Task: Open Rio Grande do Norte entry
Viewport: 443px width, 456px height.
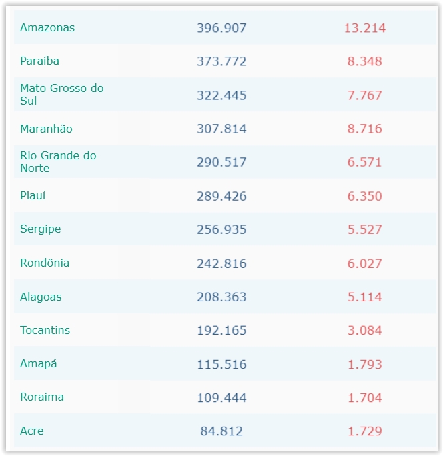Action: pos(58,162)
